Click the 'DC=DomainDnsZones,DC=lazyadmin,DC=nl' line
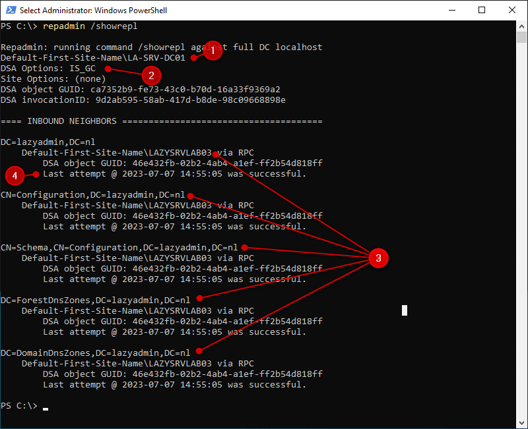The height and width of the screenshot is (429, 528). (96, 353)
